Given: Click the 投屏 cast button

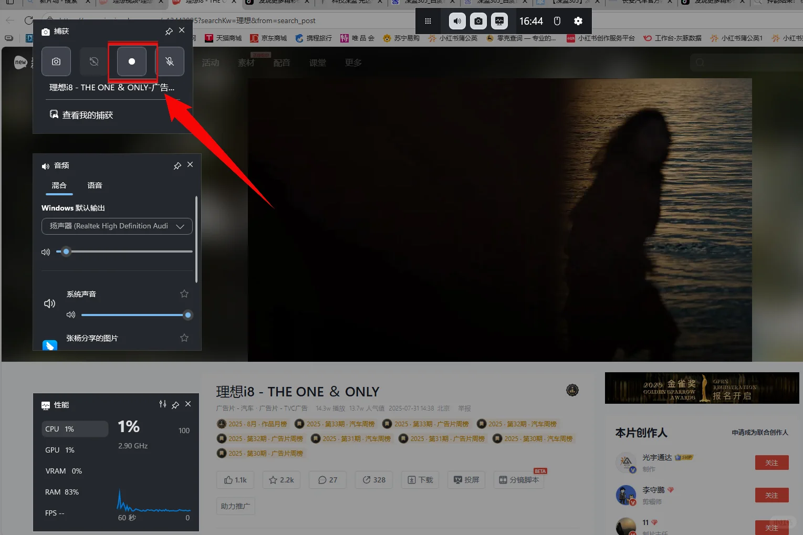Looking at the screenshot, I should point(466,480).
